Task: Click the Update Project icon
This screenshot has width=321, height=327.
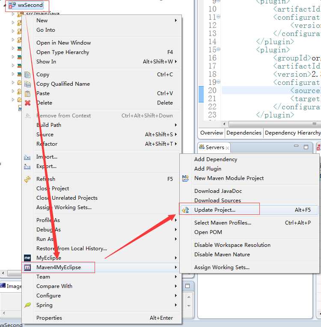Action: (x=185, y=210)
